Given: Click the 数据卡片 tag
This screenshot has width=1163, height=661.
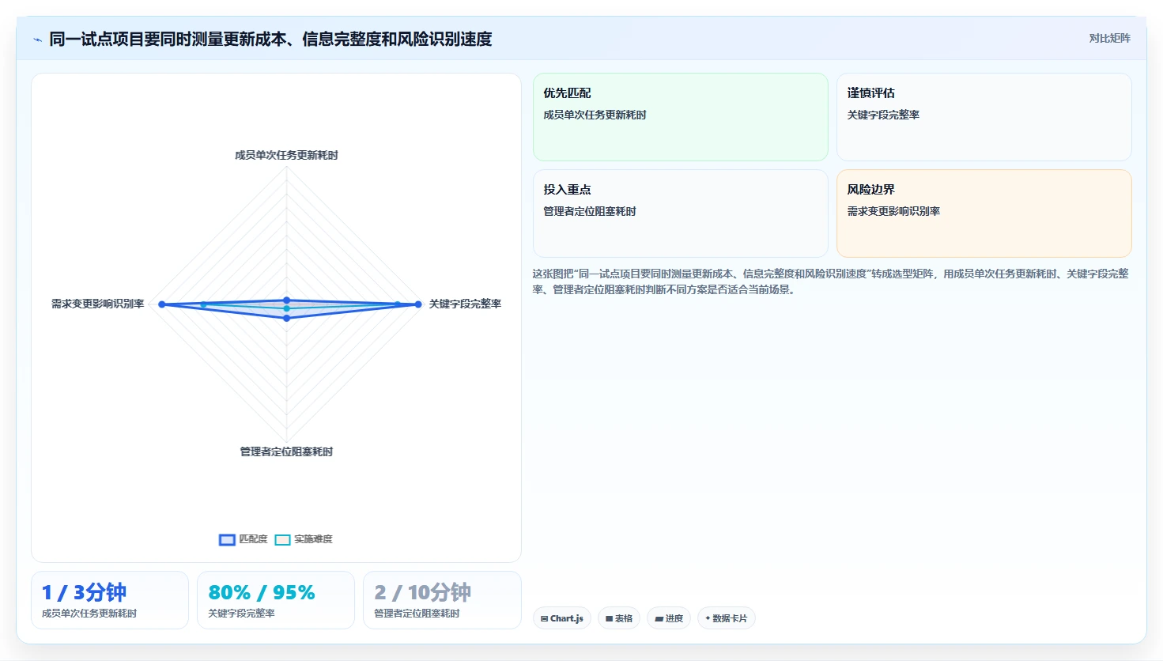Looking at the screenshot, I should [726, 618].
